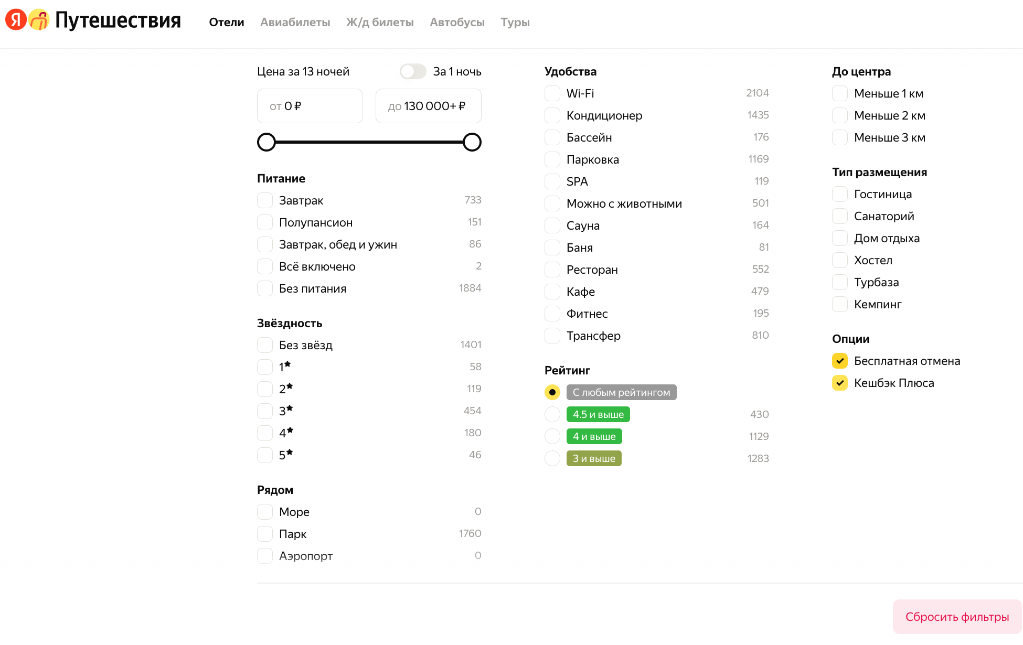The width and height of the screenshot is (1023, 645).
Task: Click the right price slider handle
Action: pos(472,142)
